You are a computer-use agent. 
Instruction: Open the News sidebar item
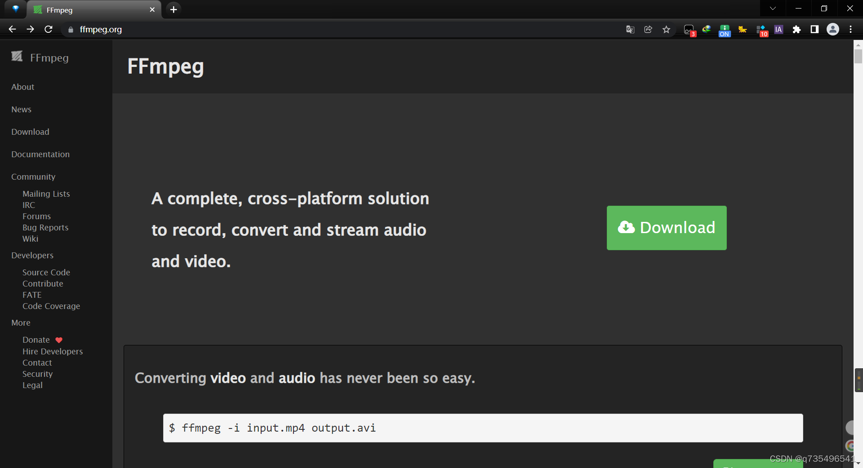22,110
